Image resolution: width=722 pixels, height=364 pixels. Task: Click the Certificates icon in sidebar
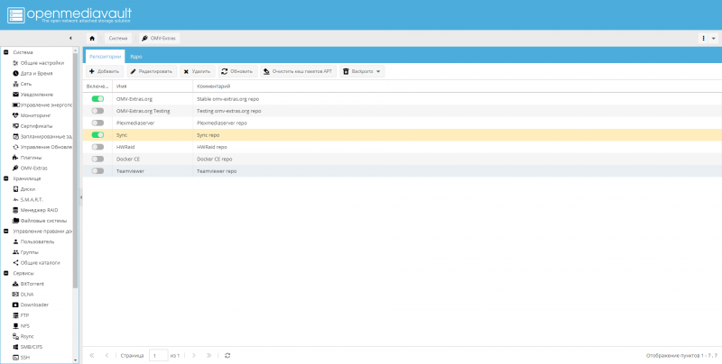[15, 126]
